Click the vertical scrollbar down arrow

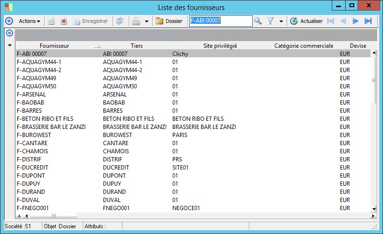(x=374, y=209)
